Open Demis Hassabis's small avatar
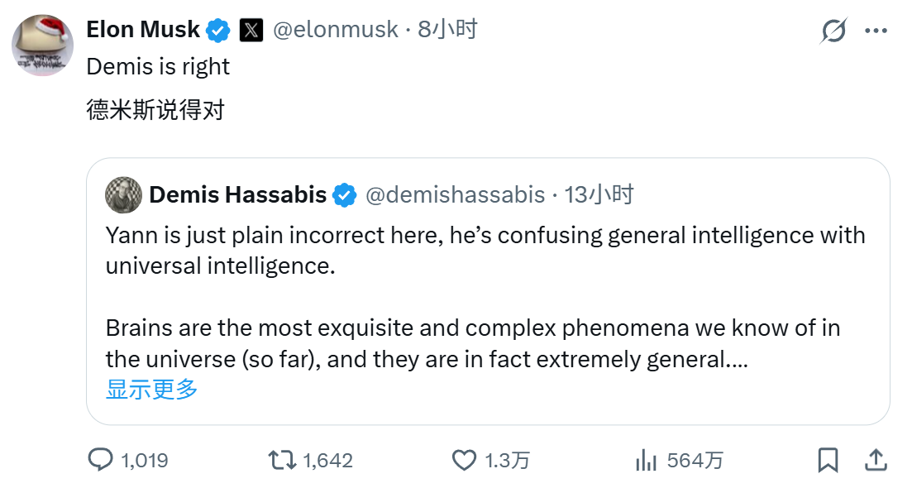 click(x=124, y=195)
